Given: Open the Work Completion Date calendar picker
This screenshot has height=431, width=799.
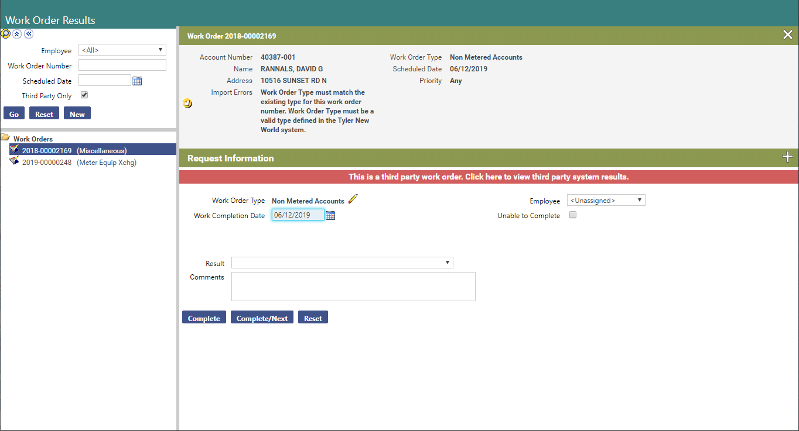Looking at the screenshot, I should pos(330,215).
